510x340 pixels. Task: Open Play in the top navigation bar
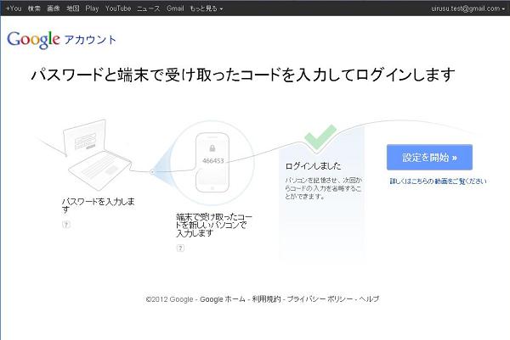(92, 8)
